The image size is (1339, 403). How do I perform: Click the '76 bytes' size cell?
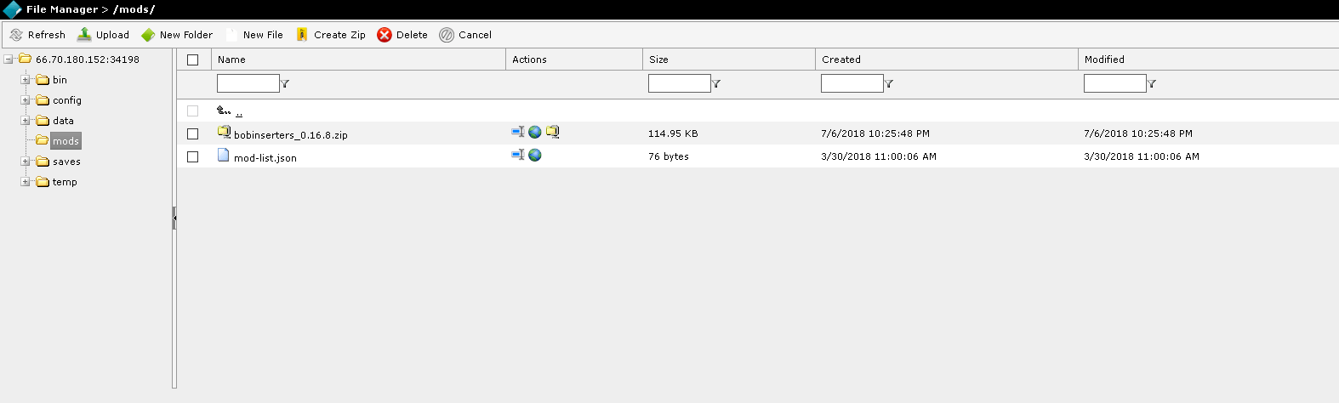669,156
